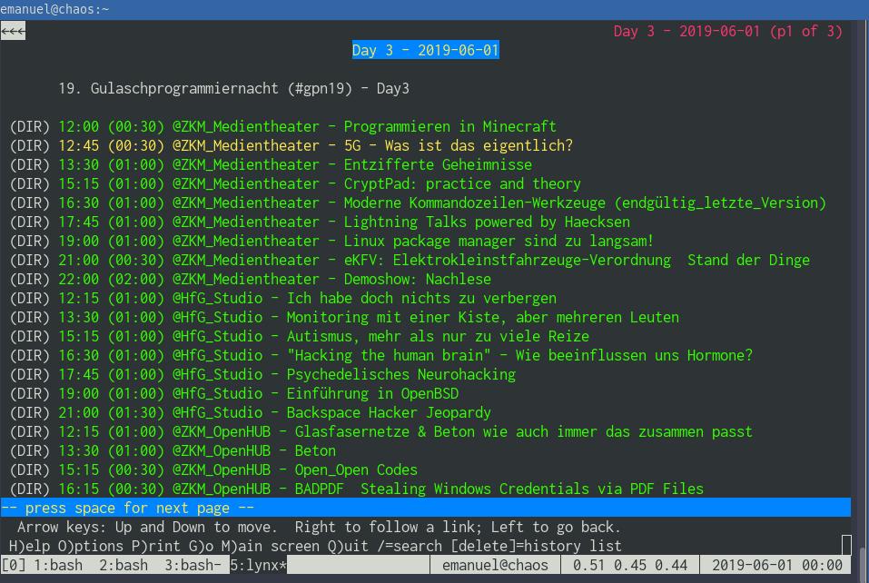Click the 'O)ptions' command in lynx footer
This screenshot has height=583, width=869.
pyautogui.click(x=90, y=547)
